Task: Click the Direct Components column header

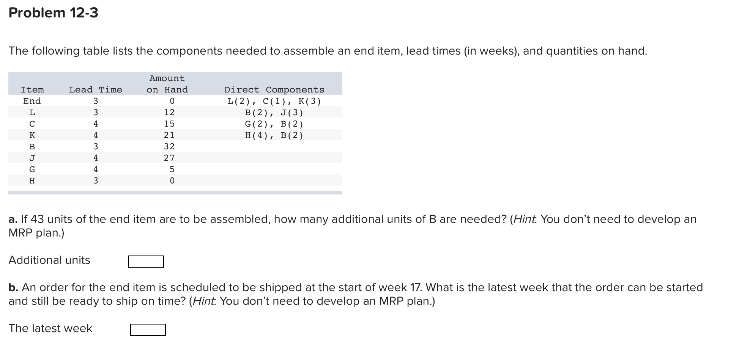Action: click(x=274, y=89)
